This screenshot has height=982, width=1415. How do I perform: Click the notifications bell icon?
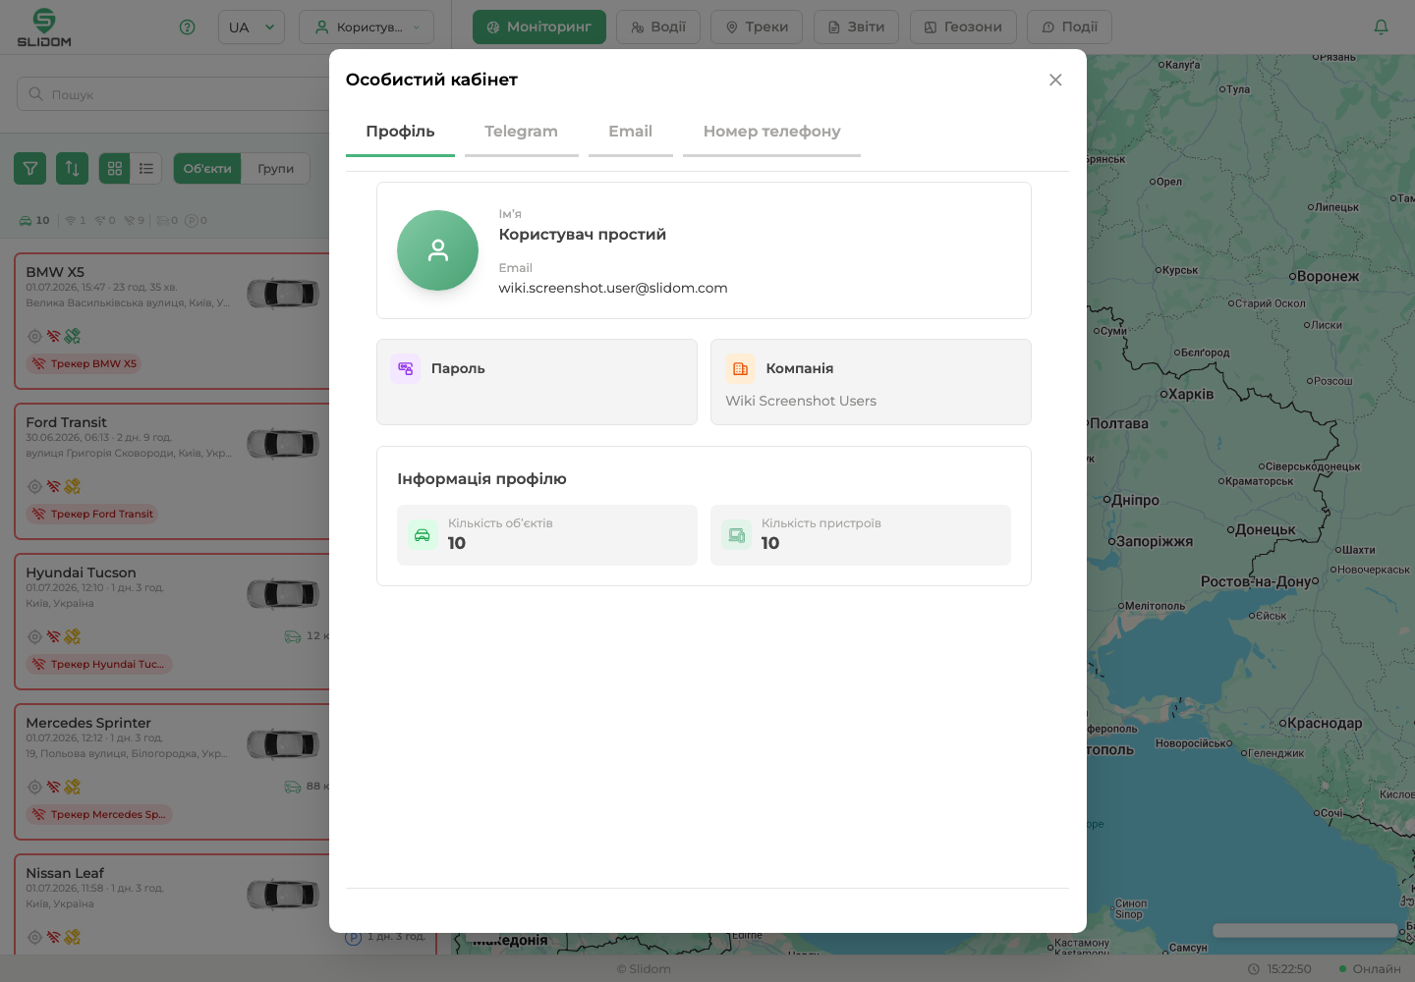(x=1381, y=27)
